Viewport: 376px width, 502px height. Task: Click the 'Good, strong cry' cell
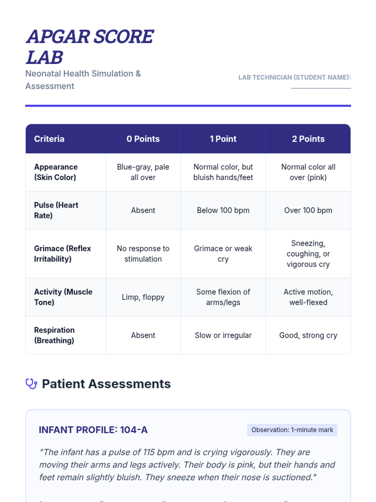(x=308, y=335)
